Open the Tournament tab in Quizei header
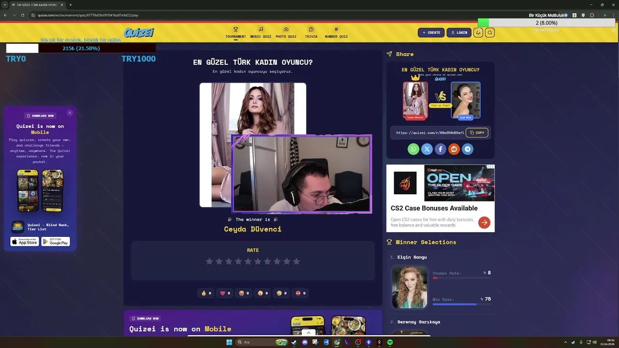The image size is (619, 348). coord(236,32)
